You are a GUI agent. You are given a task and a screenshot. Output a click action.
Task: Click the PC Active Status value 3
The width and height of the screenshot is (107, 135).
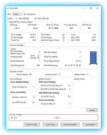coord(39,52)
